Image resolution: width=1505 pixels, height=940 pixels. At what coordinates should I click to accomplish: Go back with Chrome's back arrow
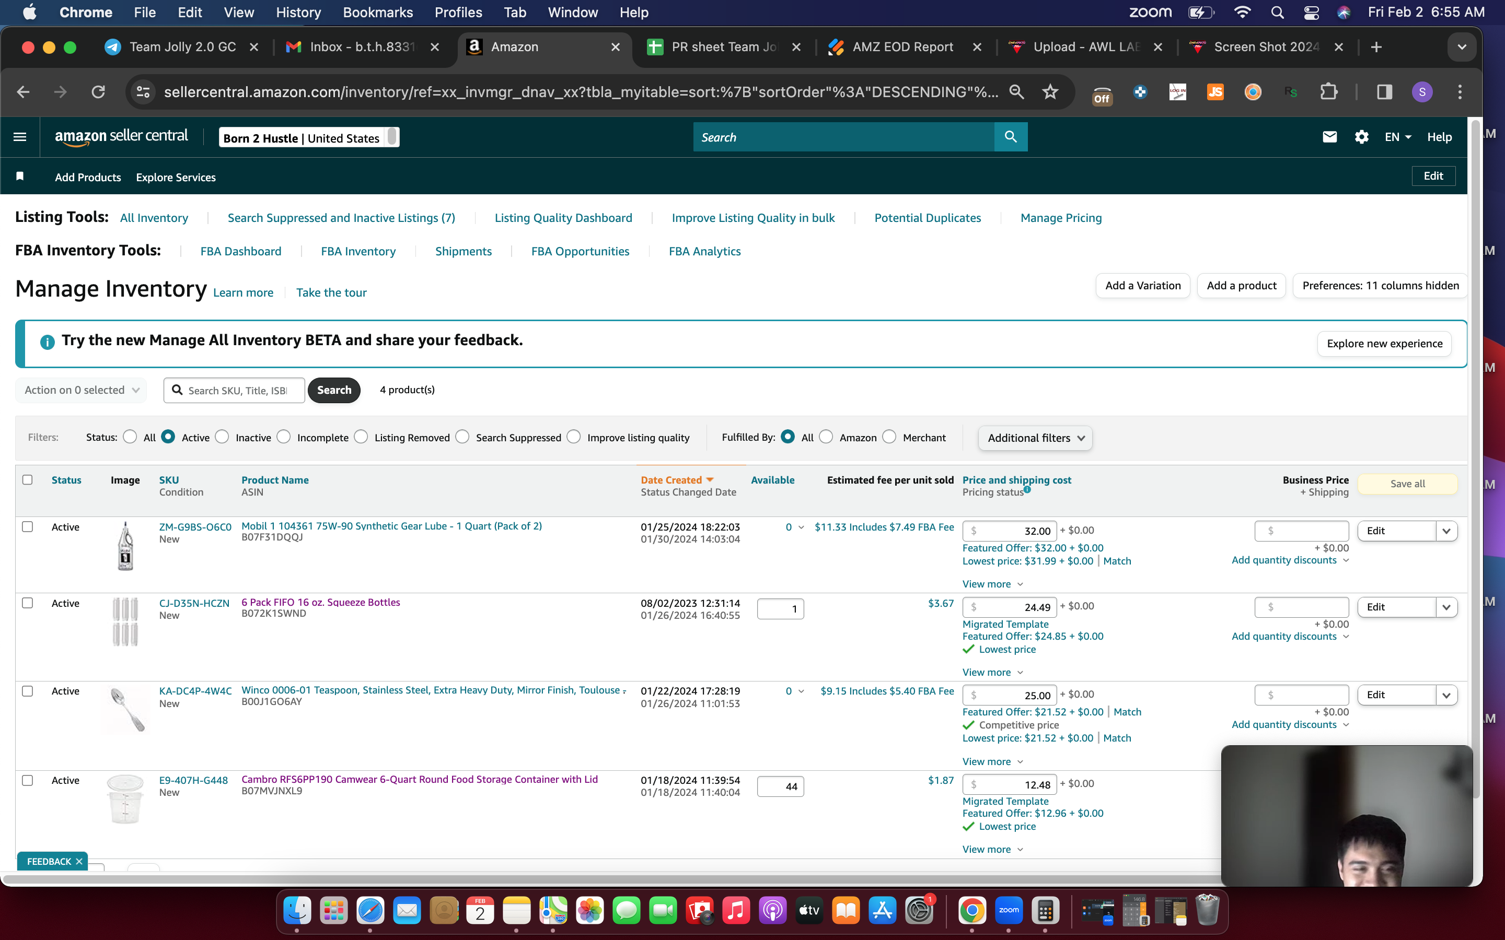point(23,92)
